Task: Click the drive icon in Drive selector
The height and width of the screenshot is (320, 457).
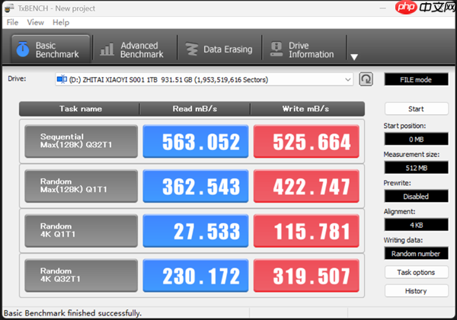Action: 62,79
